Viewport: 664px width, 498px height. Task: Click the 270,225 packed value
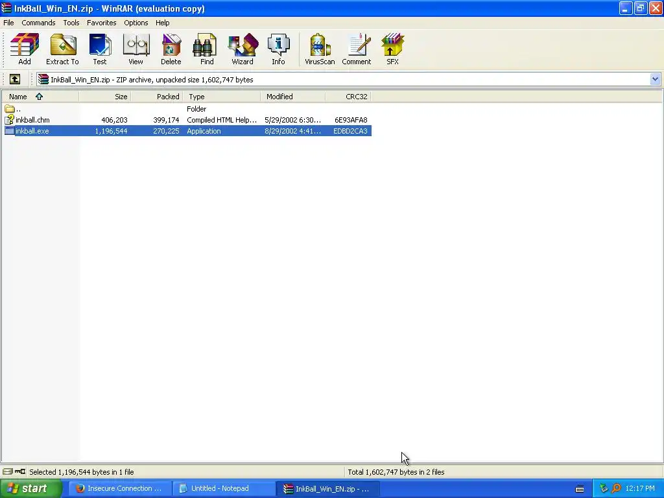coord(167,131)
